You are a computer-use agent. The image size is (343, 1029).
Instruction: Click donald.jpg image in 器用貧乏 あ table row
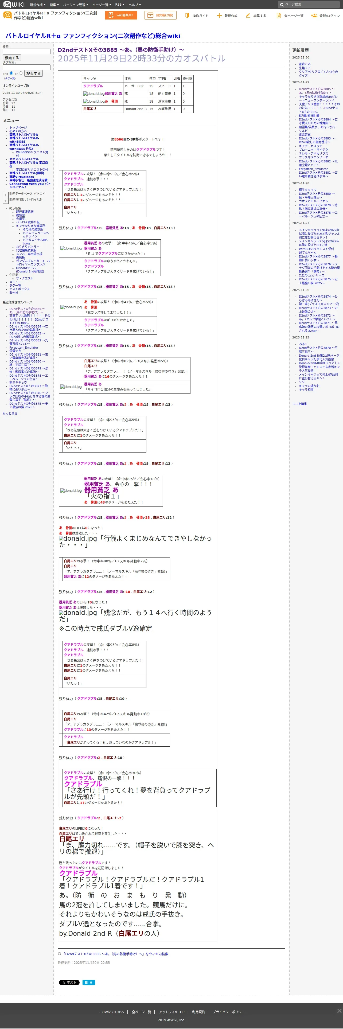tap(94, 93)
